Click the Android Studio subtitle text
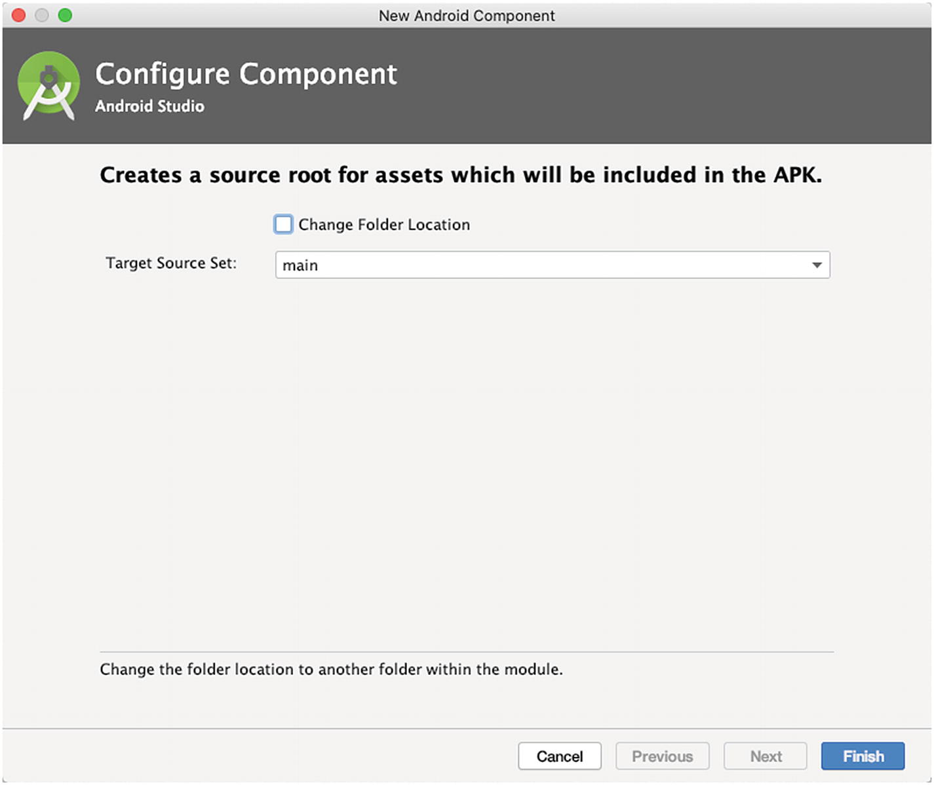This screenshot has height=785, width=934. tap(149, 106)
